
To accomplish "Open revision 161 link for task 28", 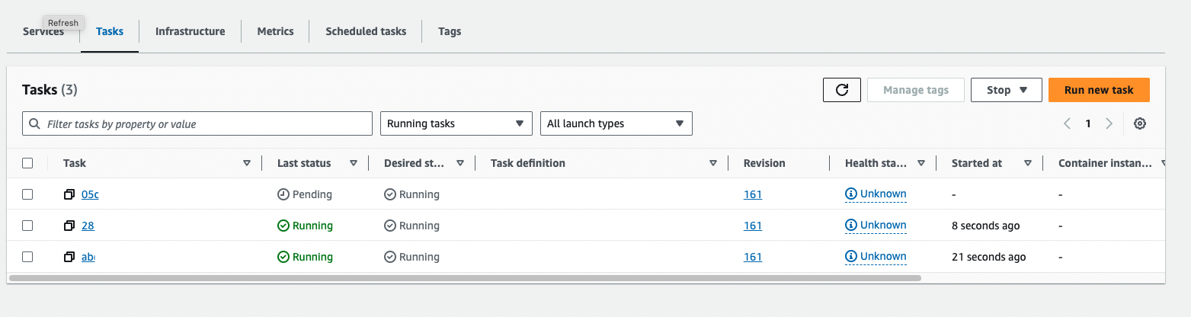I will (753, 226).
